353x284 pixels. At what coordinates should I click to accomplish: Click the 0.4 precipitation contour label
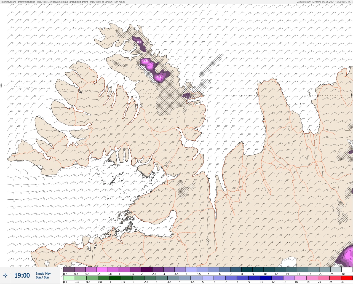[139, 42]
